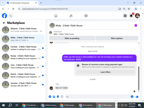
Task: Open Dairck conversation in list
Action: (23, 75)
